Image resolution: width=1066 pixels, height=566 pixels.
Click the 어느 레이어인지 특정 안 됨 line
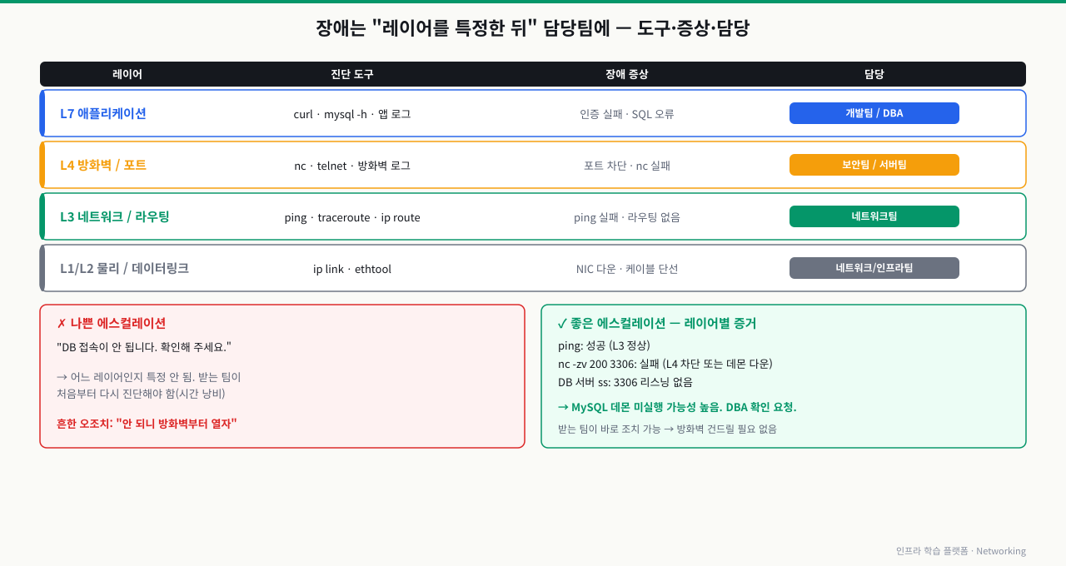(149, 376)
